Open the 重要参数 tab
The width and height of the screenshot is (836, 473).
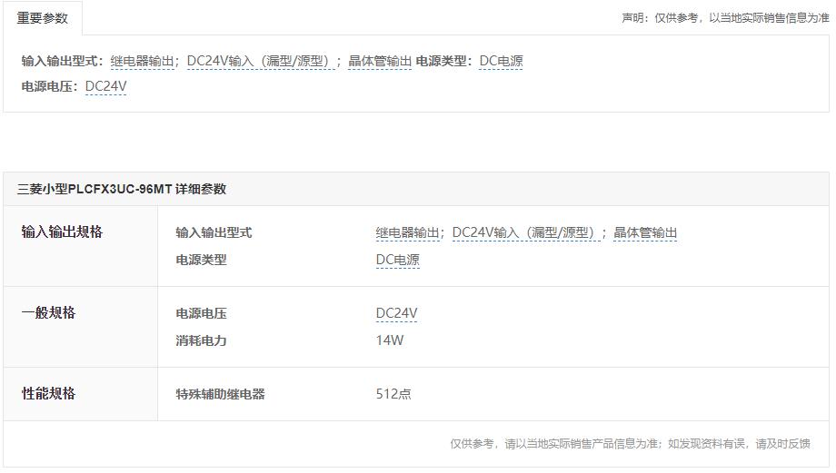click(43, 18)
